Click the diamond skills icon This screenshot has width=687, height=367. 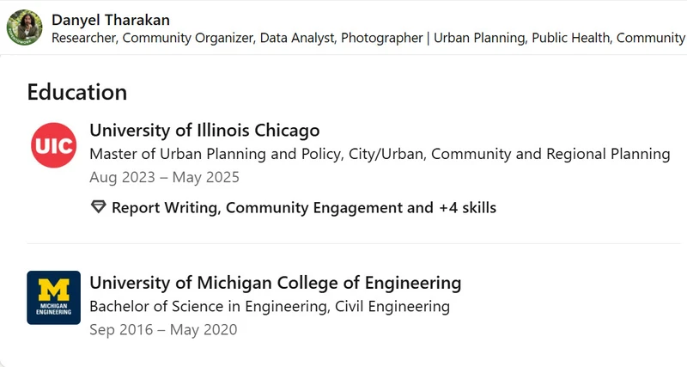99,207
